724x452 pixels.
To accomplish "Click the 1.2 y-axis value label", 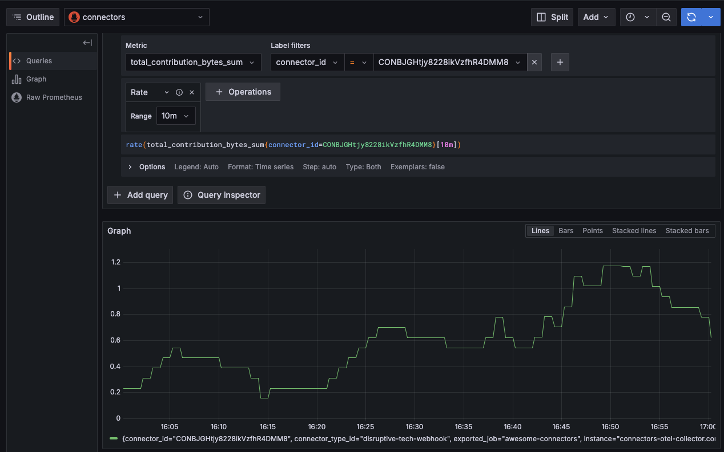I will [x=116, y=262].
